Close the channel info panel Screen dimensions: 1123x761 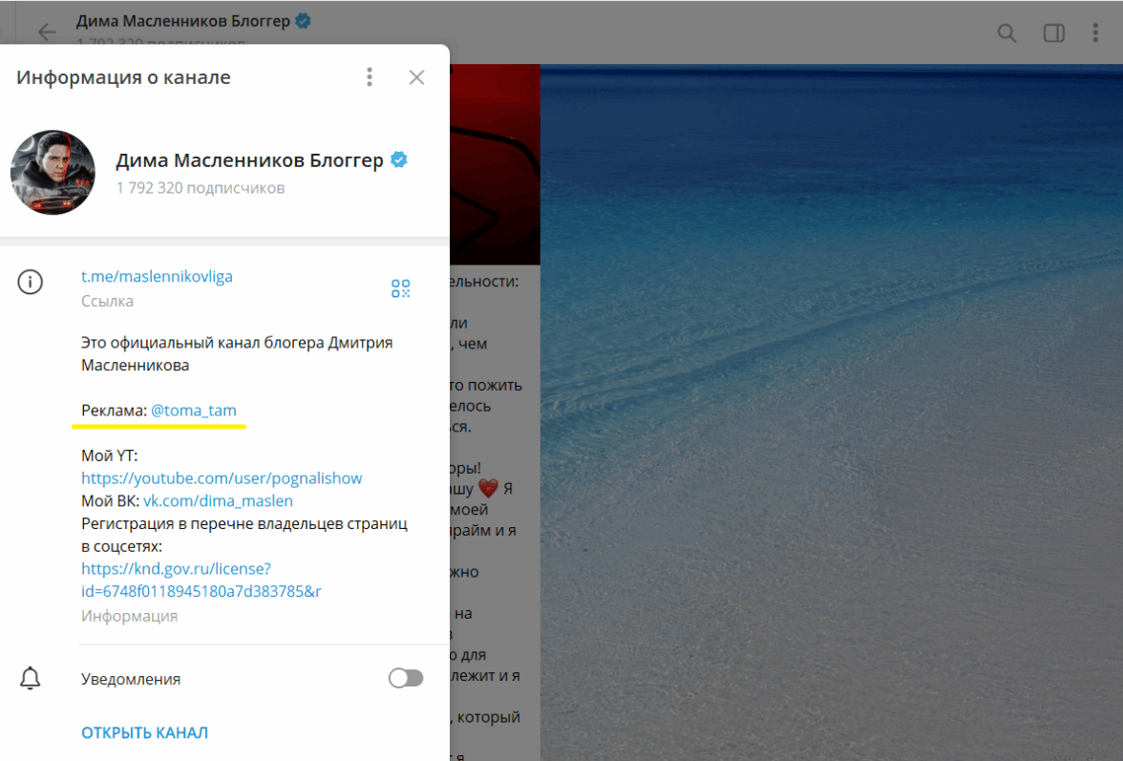point(416,77)
